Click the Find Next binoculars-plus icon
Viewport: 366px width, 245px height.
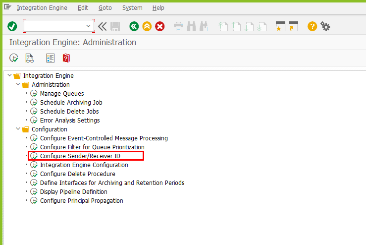click(204, 26)
